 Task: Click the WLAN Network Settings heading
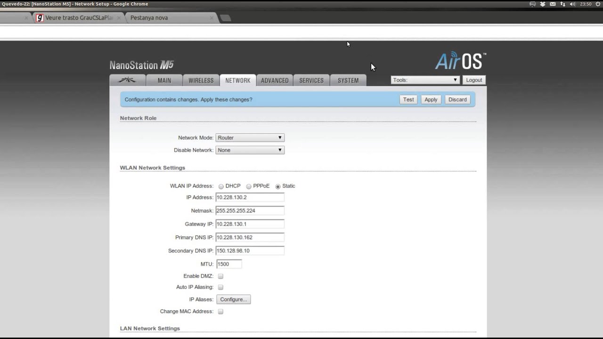pyautogui.click(x=152, y=168)
